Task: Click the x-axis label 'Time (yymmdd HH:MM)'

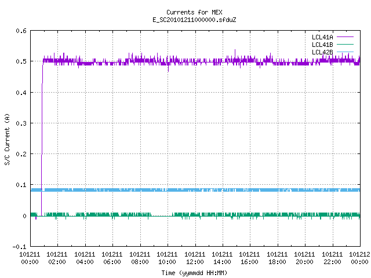Action: 194,273
